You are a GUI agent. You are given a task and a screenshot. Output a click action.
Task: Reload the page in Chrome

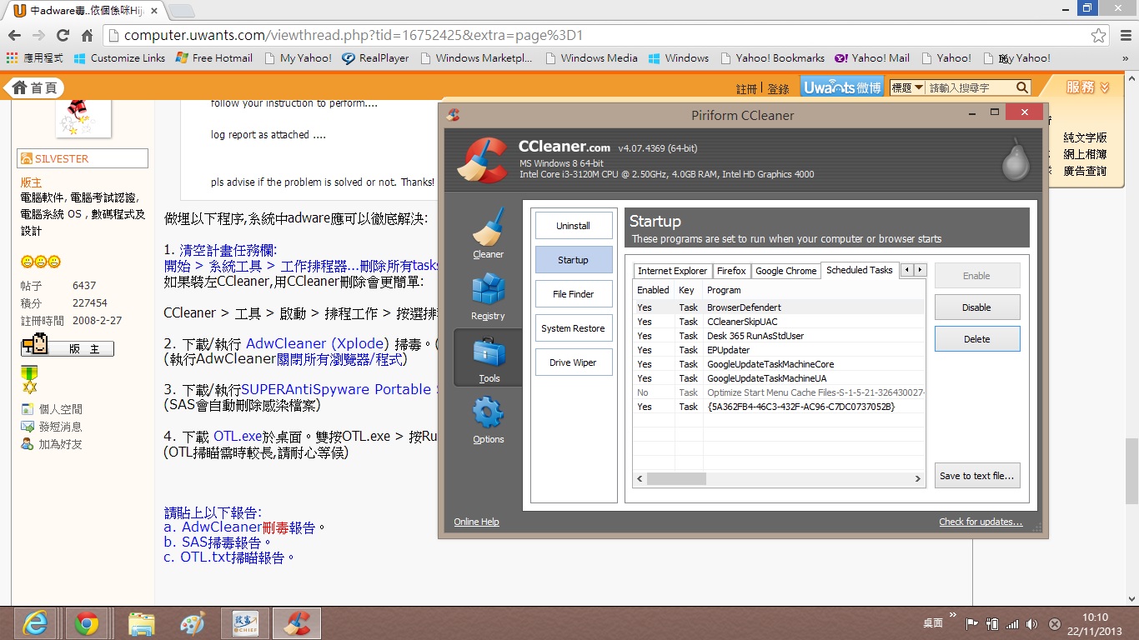point(63,36)
